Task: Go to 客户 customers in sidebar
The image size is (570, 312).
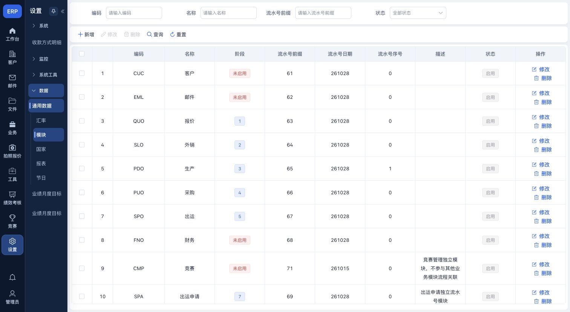Action: click(12, 58)
